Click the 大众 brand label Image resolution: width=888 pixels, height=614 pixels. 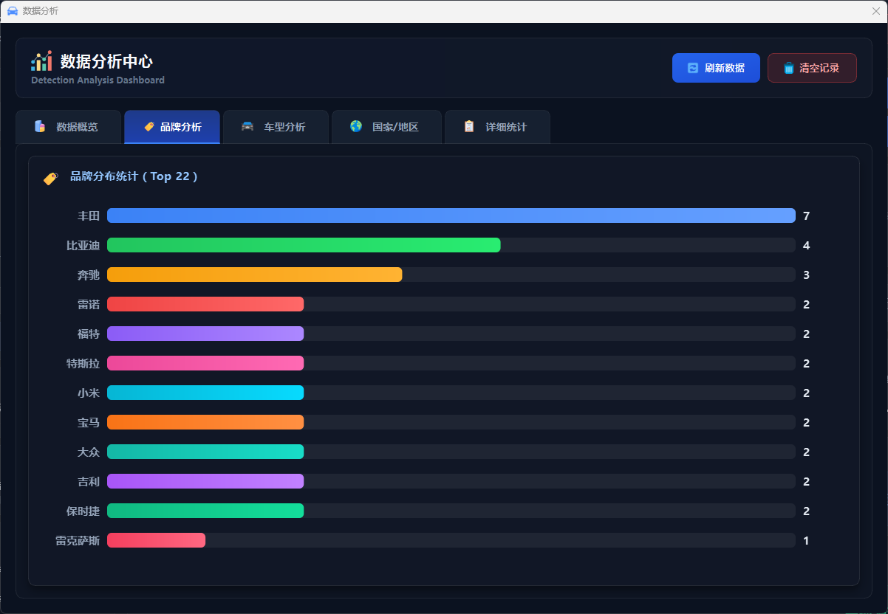tap(89, 452)
